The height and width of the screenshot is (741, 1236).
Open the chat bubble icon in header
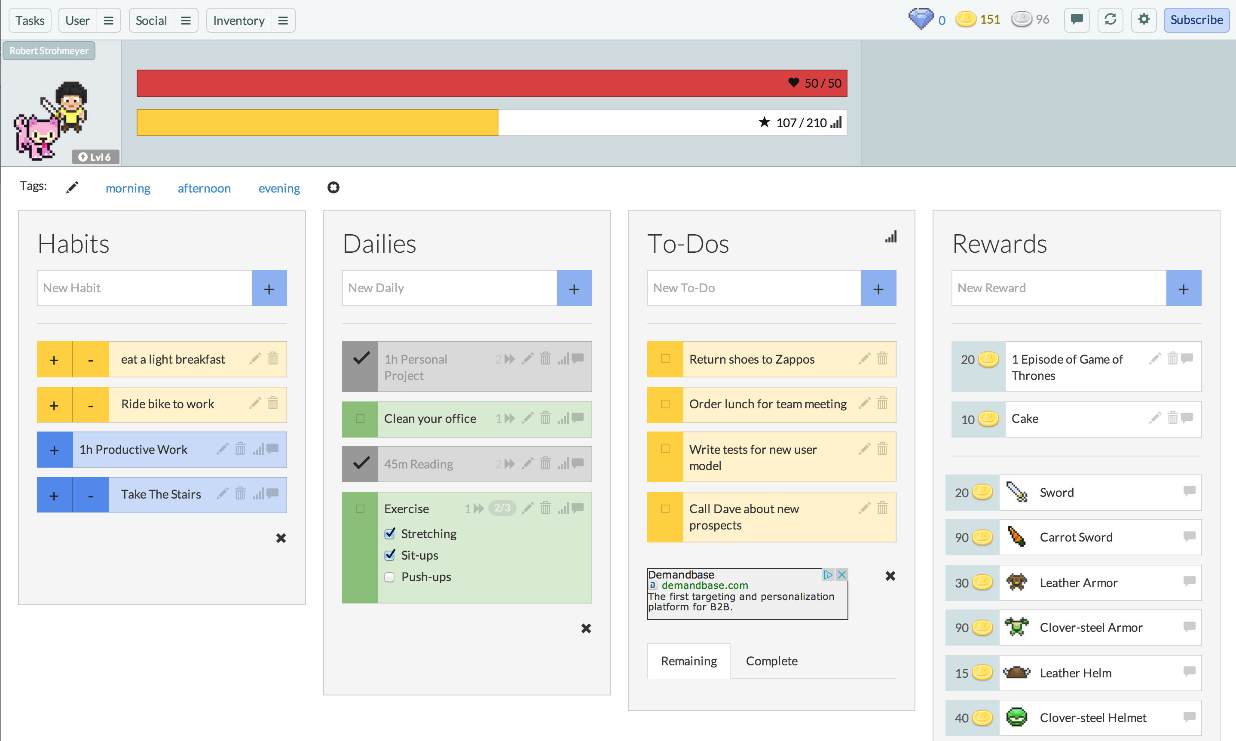coord(1076,20)
